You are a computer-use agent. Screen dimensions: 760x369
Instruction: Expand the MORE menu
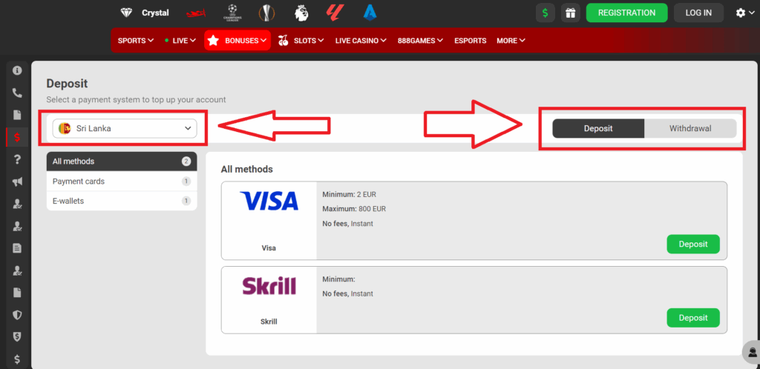pyautogui.click(x=511, y=41)
